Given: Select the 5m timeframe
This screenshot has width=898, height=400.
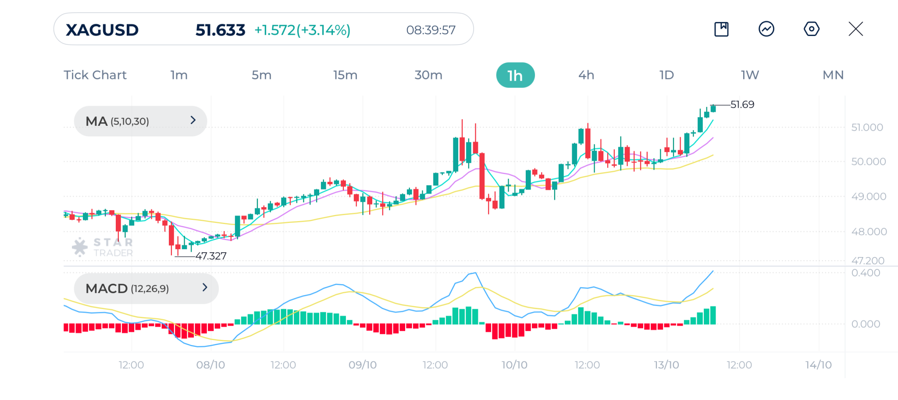Looking at the screenshot, I should coord(261,75).
